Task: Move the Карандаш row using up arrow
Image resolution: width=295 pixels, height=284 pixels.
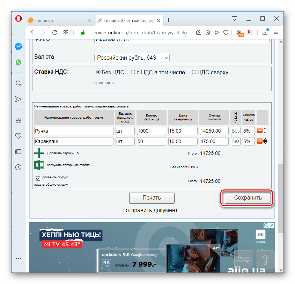Action: 266,140
